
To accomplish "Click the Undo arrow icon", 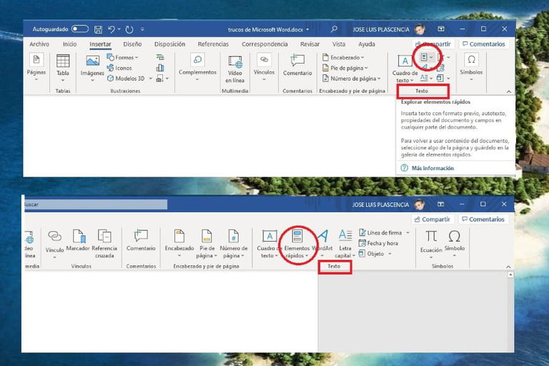I will click(114, 29).
